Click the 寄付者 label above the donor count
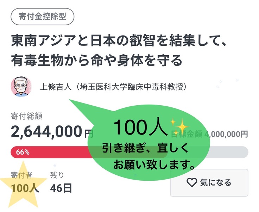 click(x=21, y=175)
